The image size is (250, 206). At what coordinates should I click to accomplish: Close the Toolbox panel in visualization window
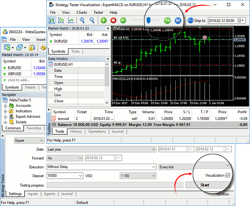click(x=49, y=110)
